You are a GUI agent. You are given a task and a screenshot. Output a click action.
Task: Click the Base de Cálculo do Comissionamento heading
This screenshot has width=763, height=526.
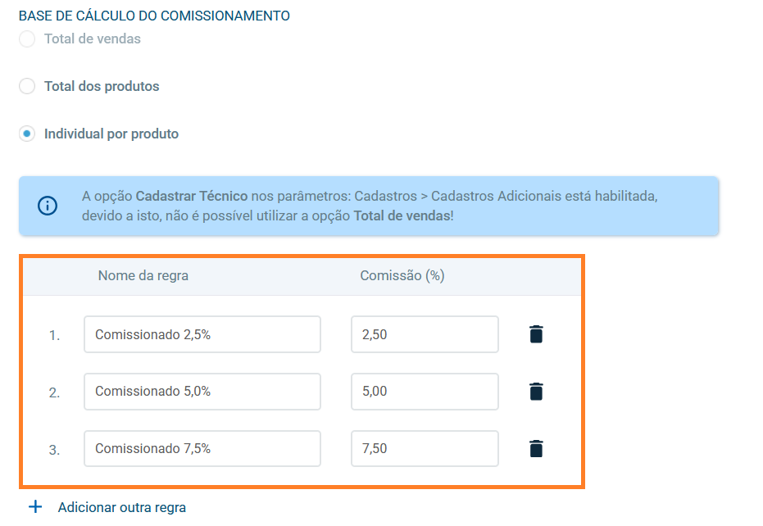click(x=154, y=16)
